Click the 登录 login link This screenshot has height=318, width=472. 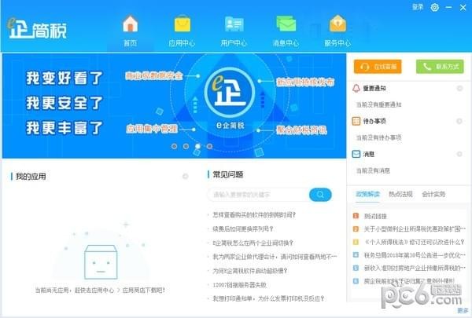click(x=418, y=7)
